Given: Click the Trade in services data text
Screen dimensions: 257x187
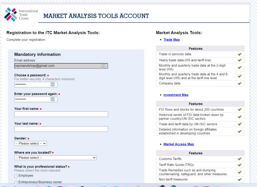Looking at the screenshot, I should pos(175,54).
